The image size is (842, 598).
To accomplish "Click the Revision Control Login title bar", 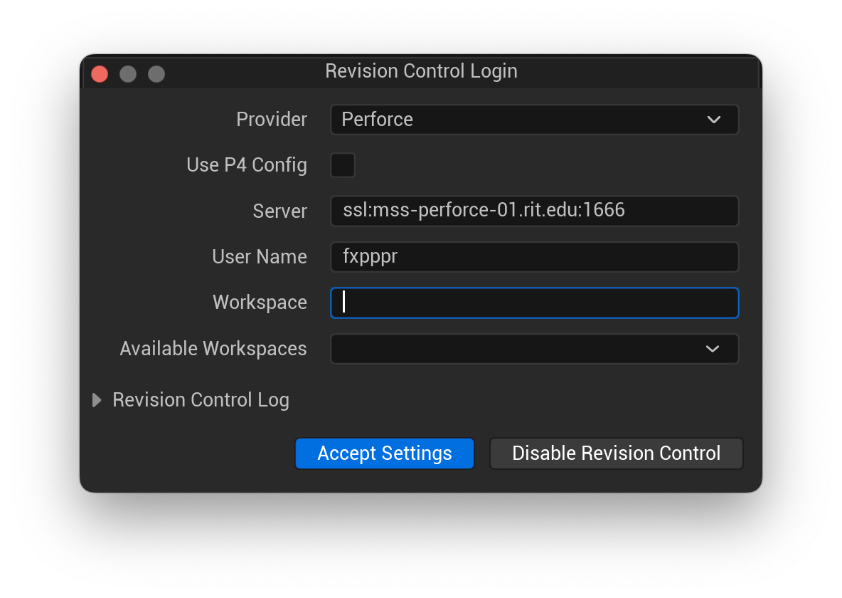I will click(x=421, y=71).
